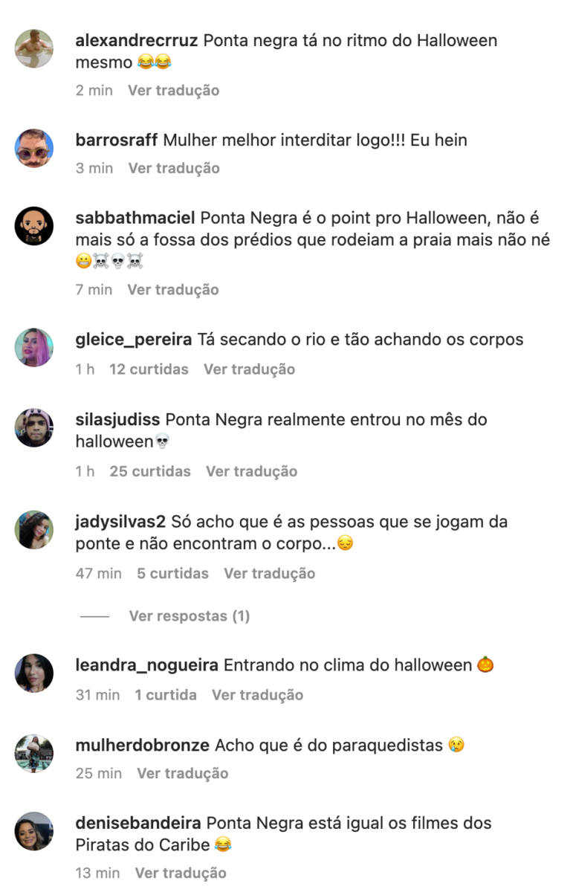The height and width of the screenshot is (892, 570).
Task: Go to mulherdobronze username link
Action: click(143, 745)
